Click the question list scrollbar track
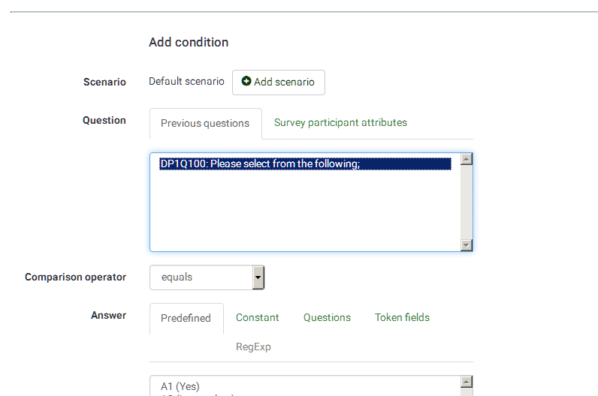598x396 pixels. tap(466, 202)
